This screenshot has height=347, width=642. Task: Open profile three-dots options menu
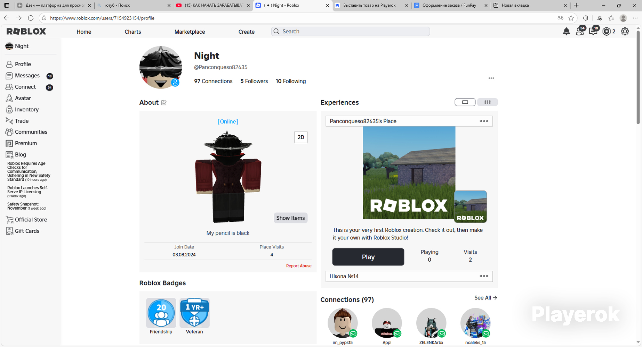(x=491, y=78)
